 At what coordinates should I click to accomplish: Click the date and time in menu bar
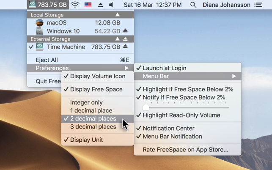153,5
